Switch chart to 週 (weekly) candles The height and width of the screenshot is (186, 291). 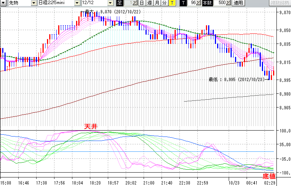pos(149,3)
